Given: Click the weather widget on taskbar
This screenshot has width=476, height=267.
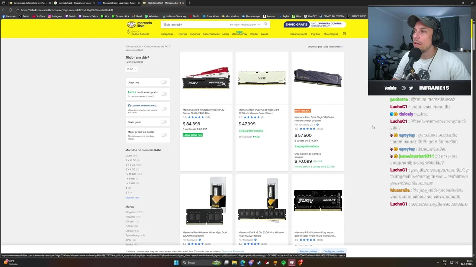Looking at the screenshot, I should point(11,263).
